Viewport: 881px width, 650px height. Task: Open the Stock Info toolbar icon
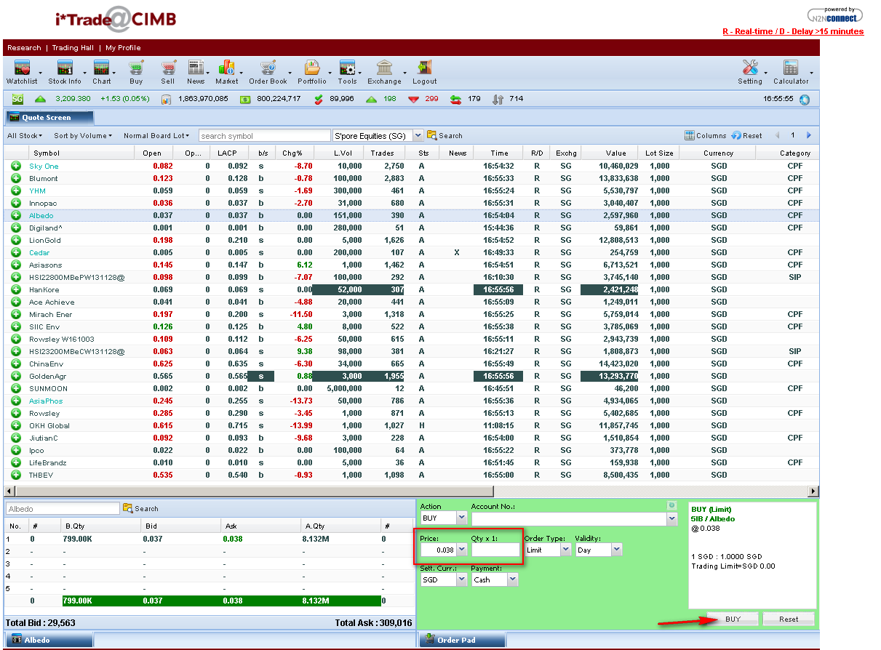pos(65,68)
